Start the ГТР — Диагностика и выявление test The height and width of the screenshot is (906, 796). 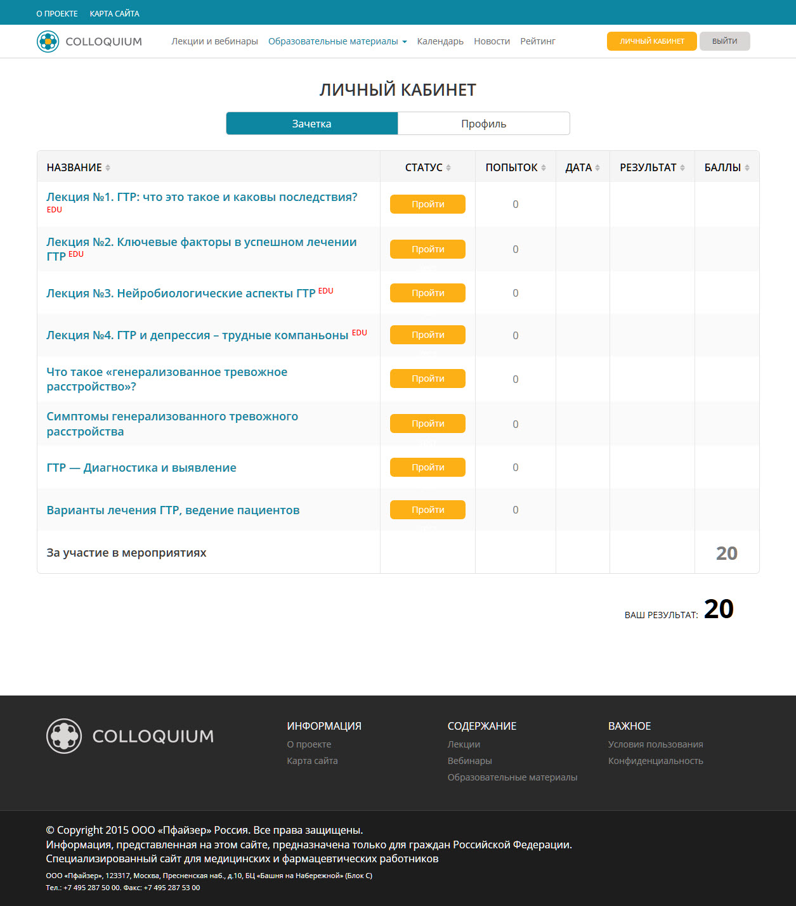pos(427,467)
